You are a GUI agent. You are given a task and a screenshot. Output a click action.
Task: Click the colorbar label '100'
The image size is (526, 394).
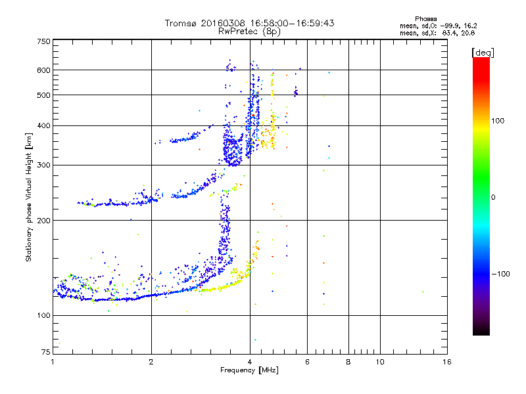click(498, 121)
